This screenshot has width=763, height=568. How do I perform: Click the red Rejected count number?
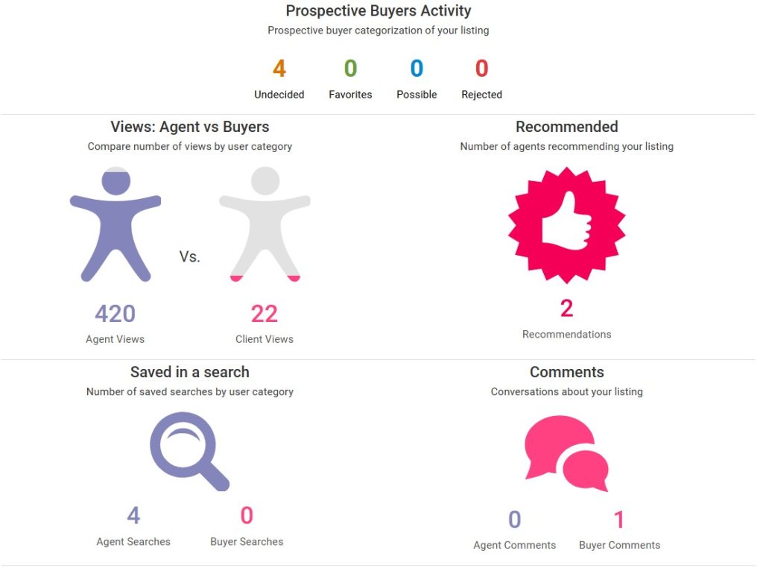pos(481,69)
